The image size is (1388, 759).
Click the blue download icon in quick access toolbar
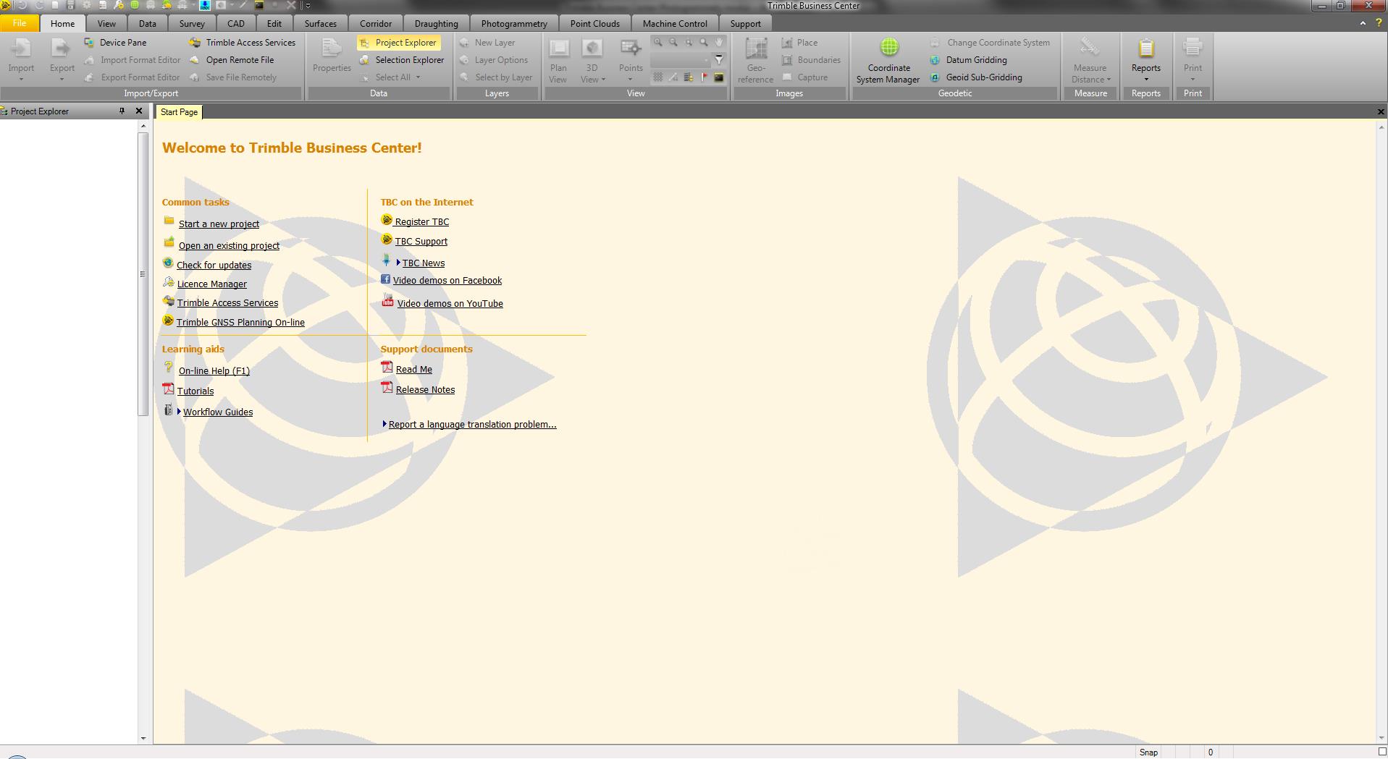(205, 5)
